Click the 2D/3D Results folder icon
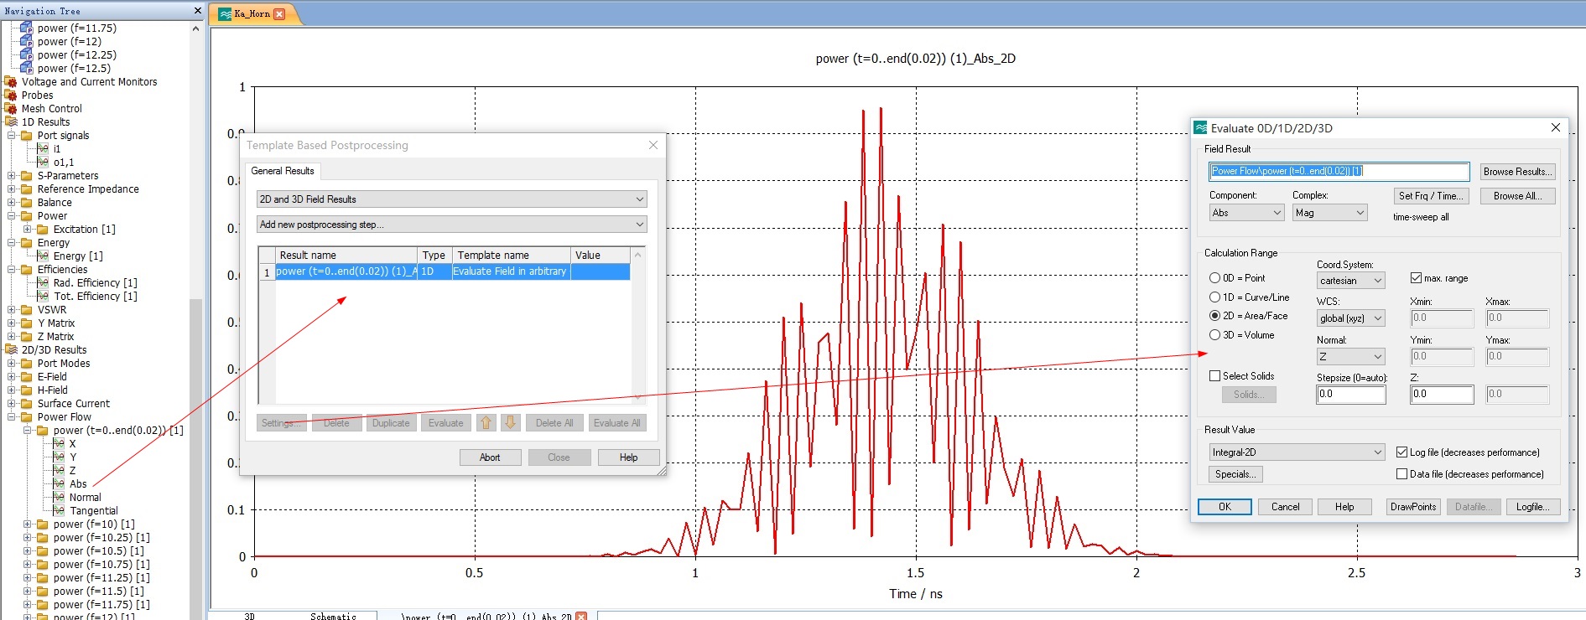 tap(11, 349)
